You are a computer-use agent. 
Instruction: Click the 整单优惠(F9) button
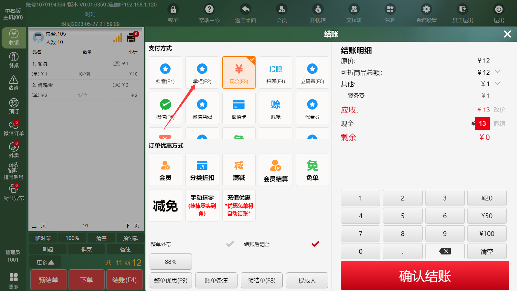click(x=171, y=280)
